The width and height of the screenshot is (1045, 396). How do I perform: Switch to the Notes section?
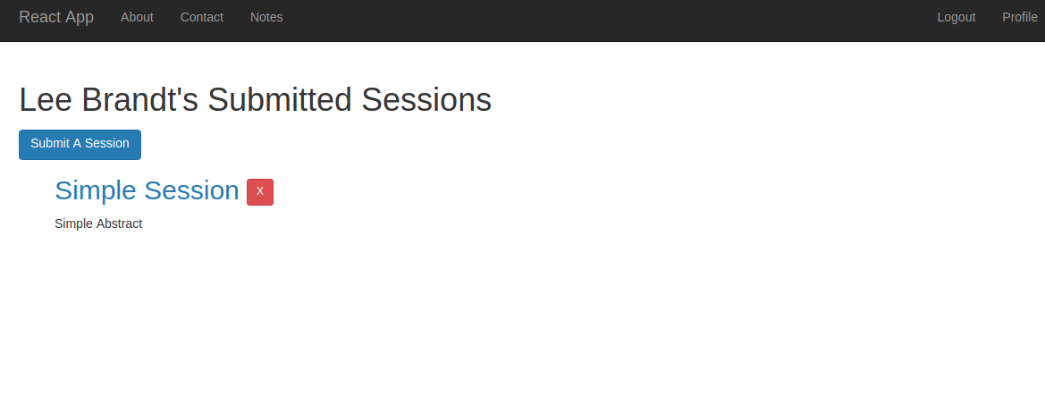tap(266, 17)
